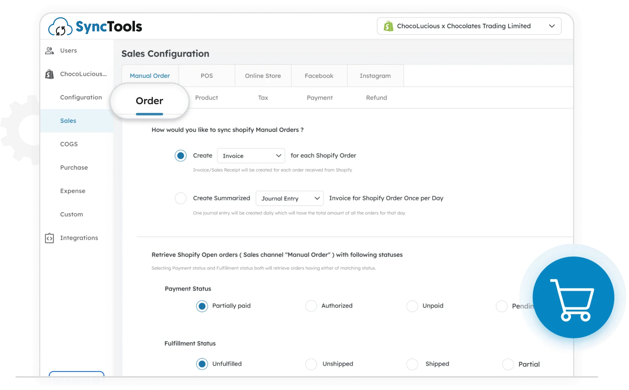629x390 pixels.
Task: Open the Payment sub-tab
Action: 319,98
